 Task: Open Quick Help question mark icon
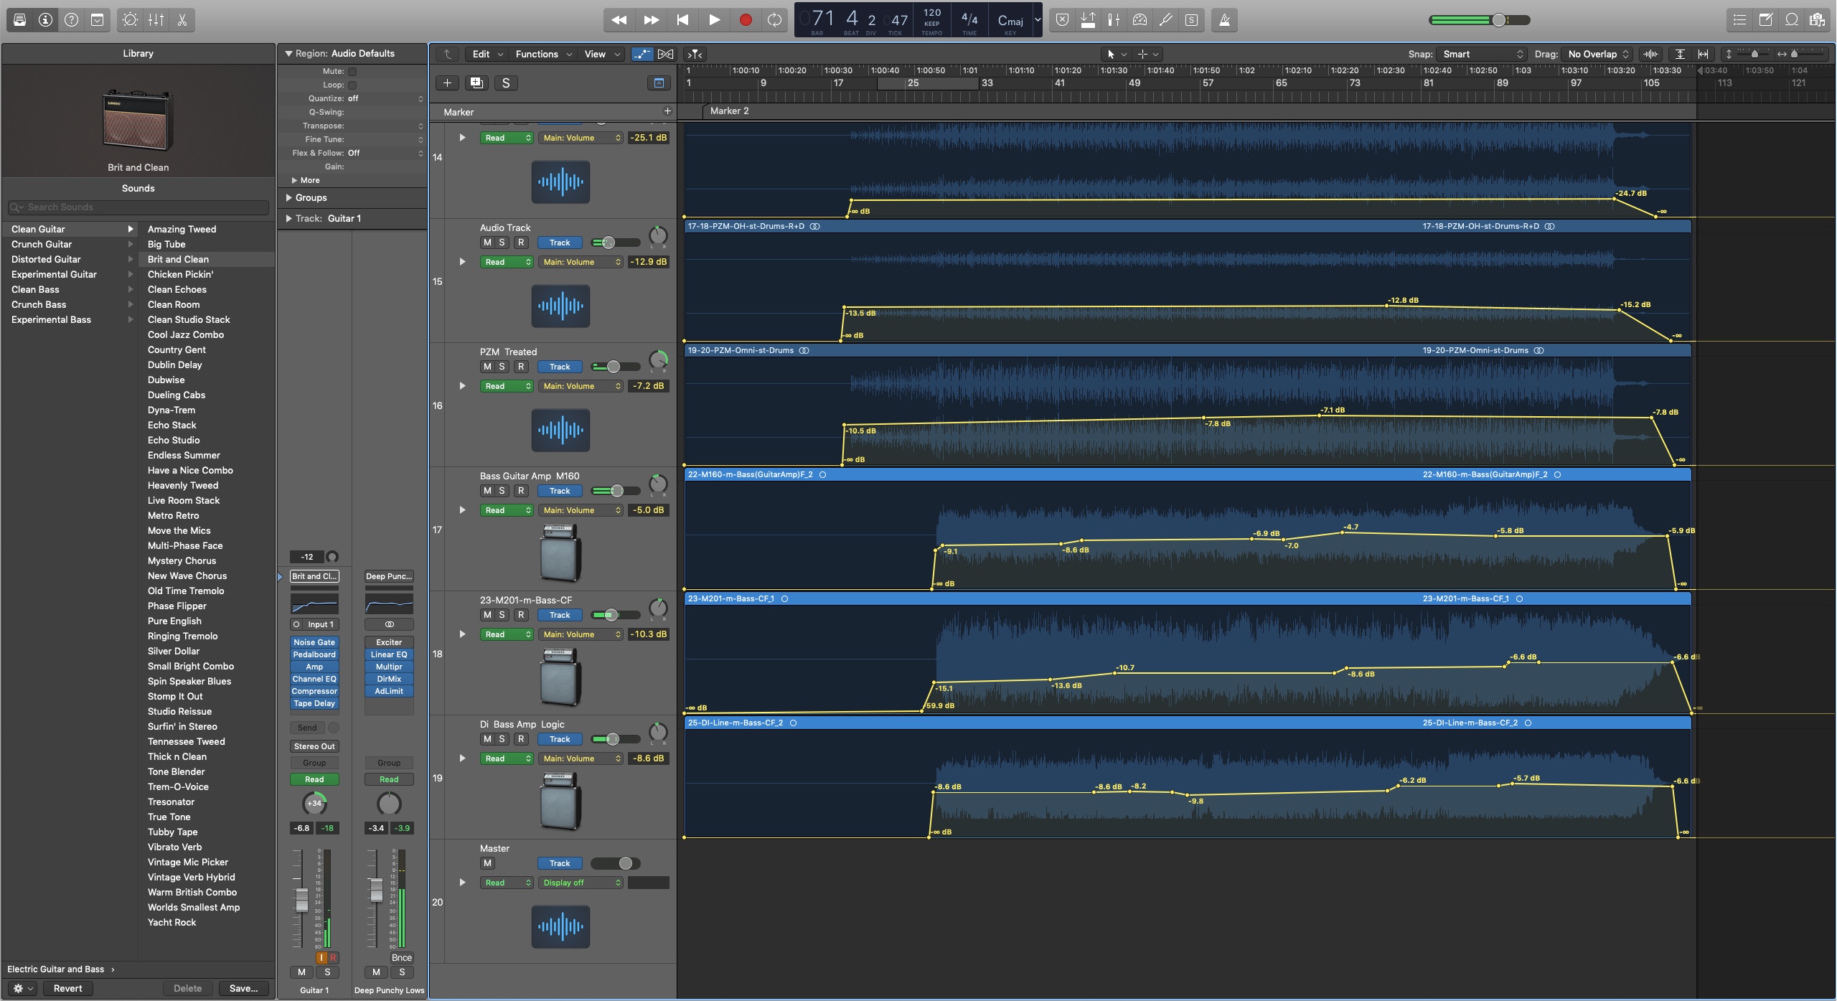pyautogui.click(x=72, y=20)
